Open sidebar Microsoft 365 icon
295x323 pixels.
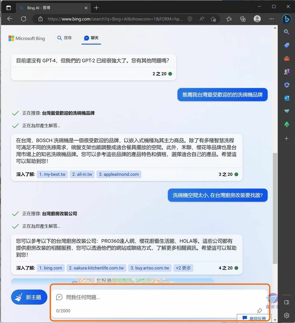point(286,85)
